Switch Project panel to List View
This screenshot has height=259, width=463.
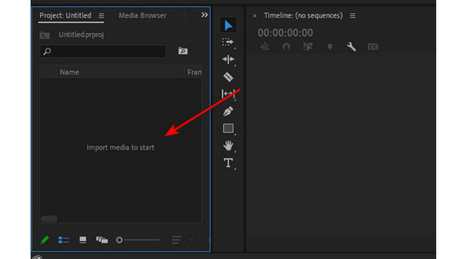click(63, 240)
